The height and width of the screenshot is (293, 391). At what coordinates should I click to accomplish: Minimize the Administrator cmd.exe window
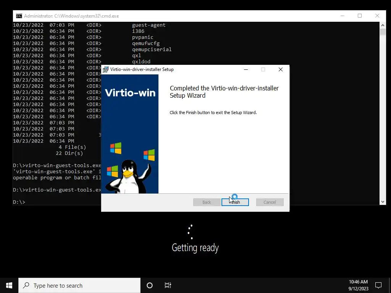[343, 16]
